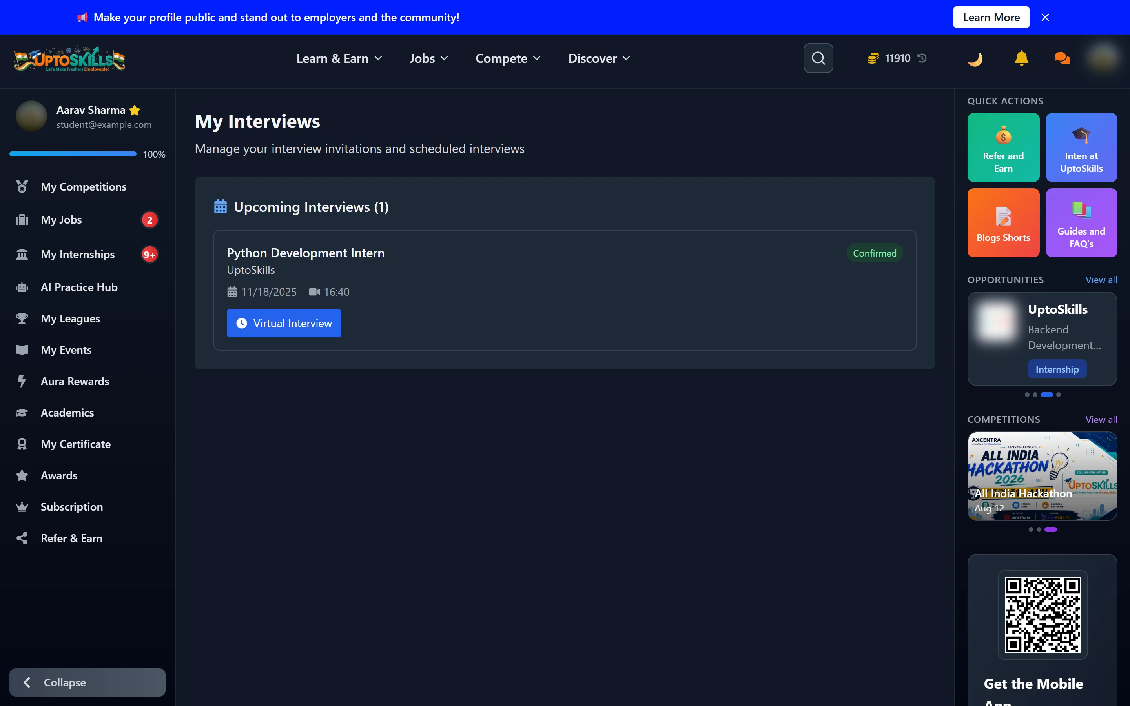Open the coins history icon
This screenshot has height=706, width=1130.
[922, 58]
